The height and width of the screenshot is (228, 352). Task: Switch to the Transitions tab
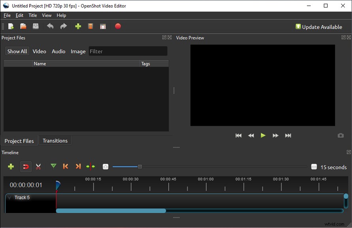coord(55,140)
